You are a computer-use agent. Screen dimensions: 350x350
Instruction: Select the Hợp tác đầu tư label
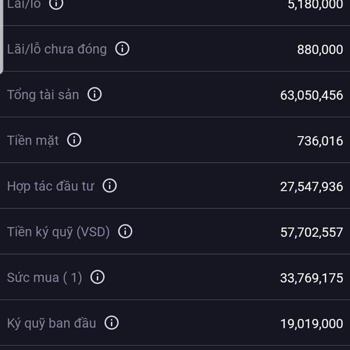click(x=51, y=187)
